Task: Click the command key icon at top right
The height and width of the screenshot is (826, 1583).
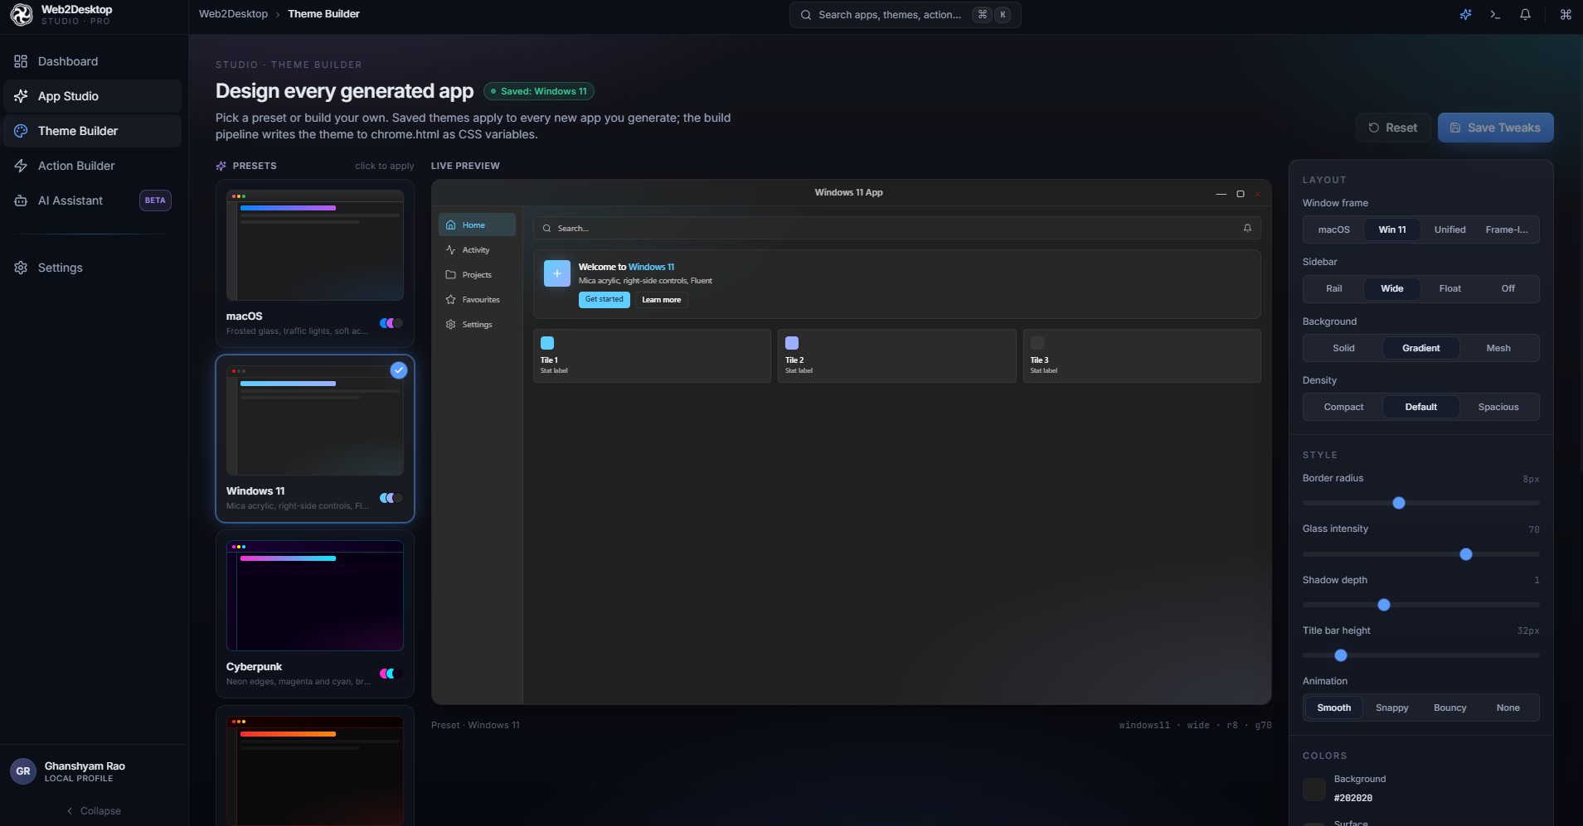Action: [x=1566, y=14]
